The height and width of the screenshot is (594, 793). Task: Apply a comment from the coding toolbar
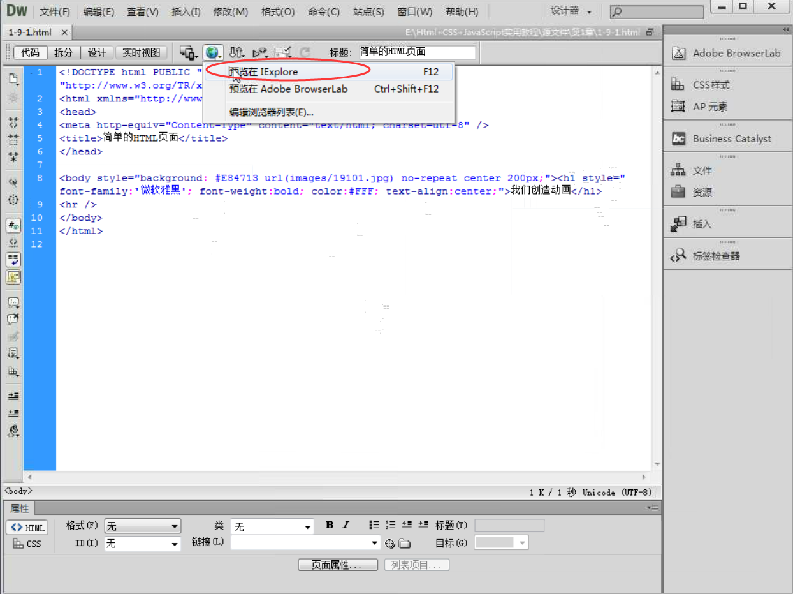13,302
